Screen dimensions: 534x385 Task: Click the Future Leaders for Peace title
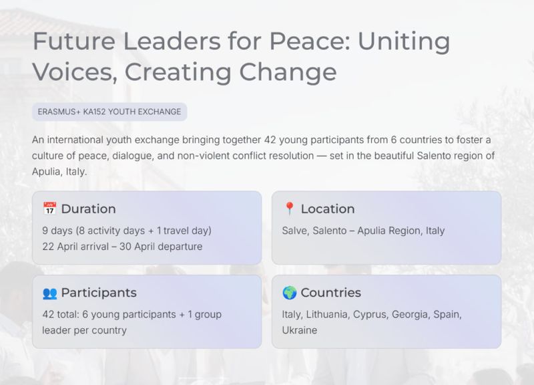point(240,42)
